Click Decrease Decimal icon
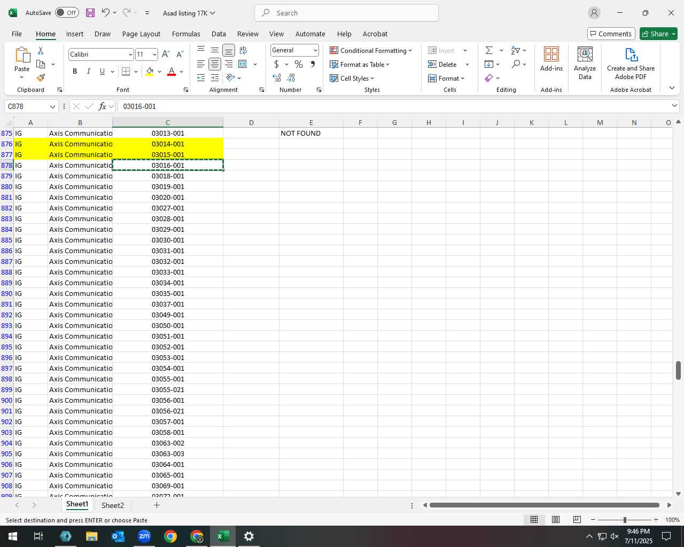This screenshot has height=547, width=684. point(291,78)
